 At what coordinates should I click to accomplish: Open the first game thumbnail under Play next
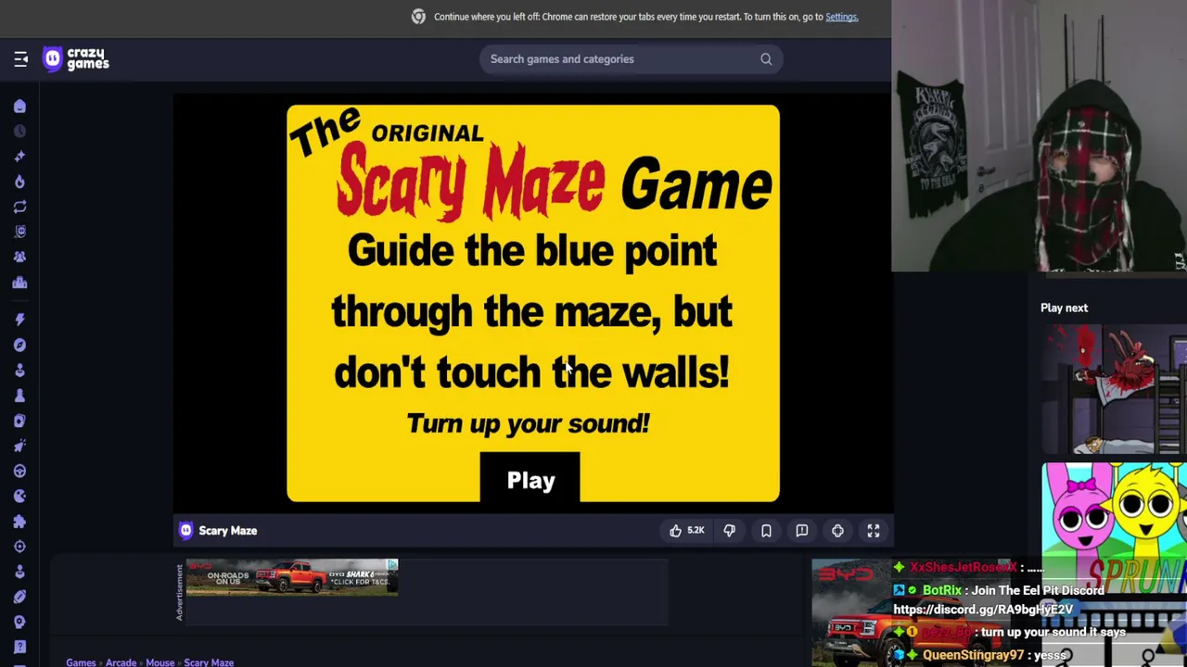[x=1114, y=389]
